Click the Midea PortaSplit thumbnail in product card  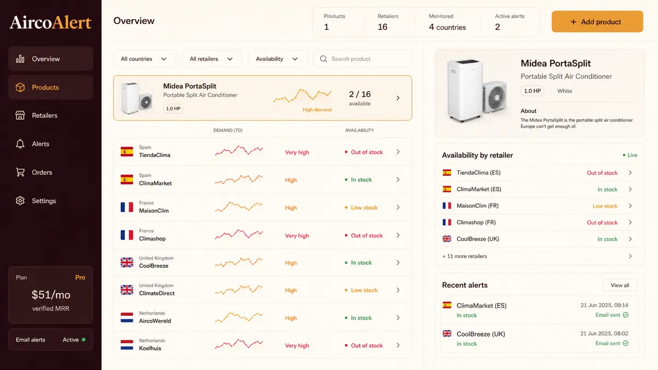(138, 98)
